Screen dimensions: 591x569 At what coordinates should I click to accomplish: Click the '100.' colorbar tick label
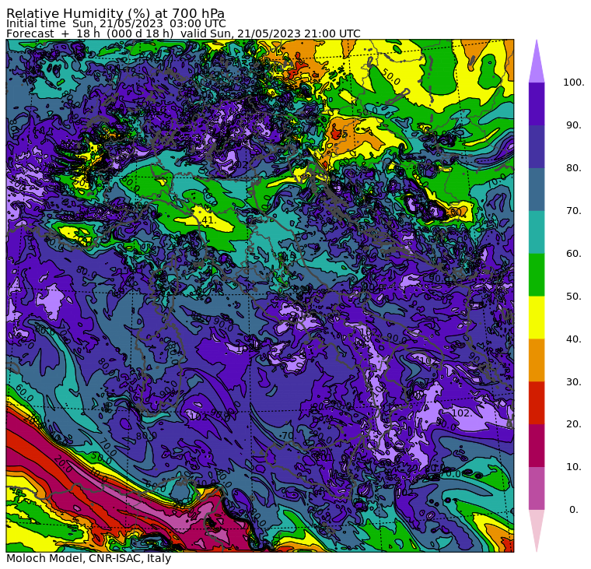tap(573, 83)
